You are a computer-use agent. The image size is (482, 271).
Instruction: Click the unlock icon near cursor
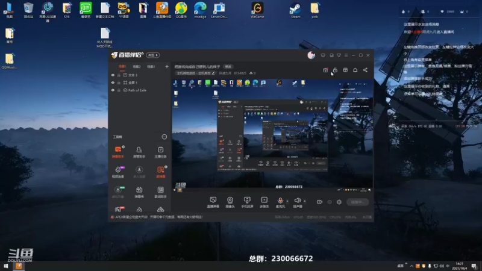[x=335, y=70]
